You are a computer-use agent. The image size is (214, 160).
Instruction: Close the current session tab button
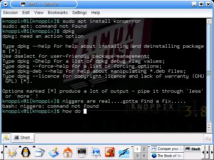coord(208,139)
